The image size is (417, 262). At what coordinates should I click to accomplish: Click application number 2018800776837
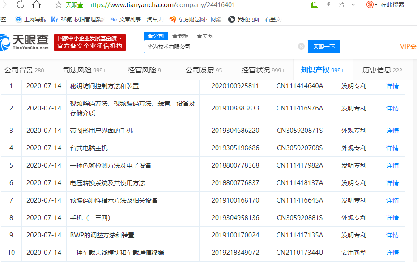235,183
